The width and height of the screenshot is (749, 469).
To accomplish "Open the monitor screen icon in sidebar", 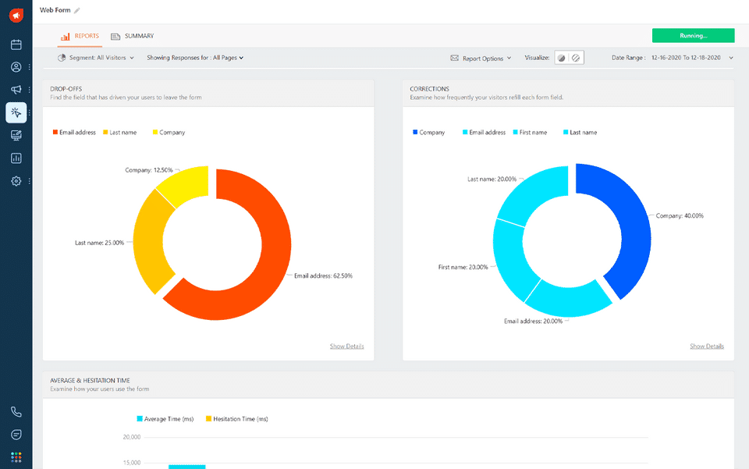I will click(16, 136).
